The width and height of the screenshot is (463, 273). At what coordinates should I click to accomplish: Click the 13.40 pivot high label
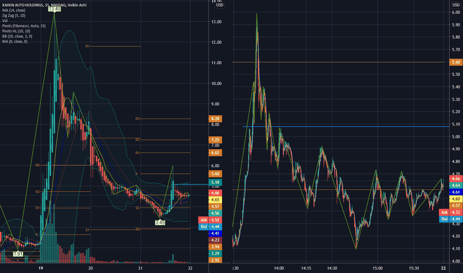[x=55, y=9]
